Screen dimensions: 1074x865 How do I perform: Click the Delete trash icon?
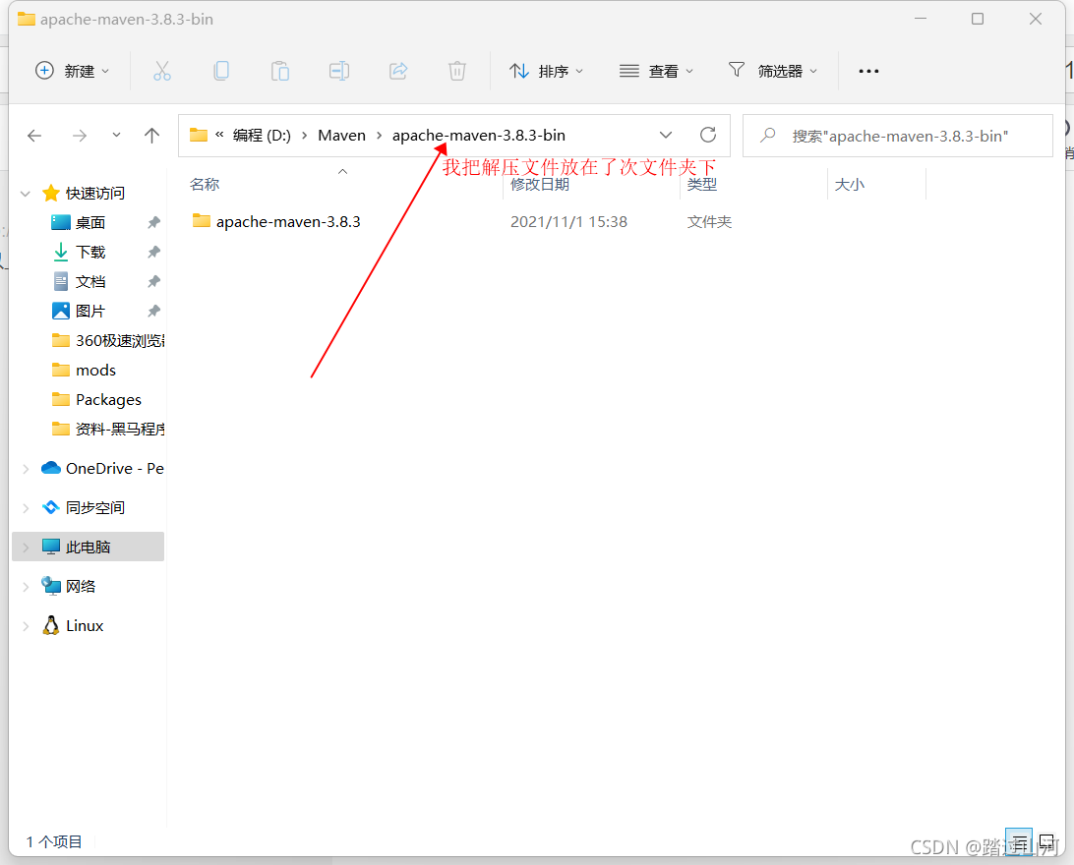click(x=456, y=70)
